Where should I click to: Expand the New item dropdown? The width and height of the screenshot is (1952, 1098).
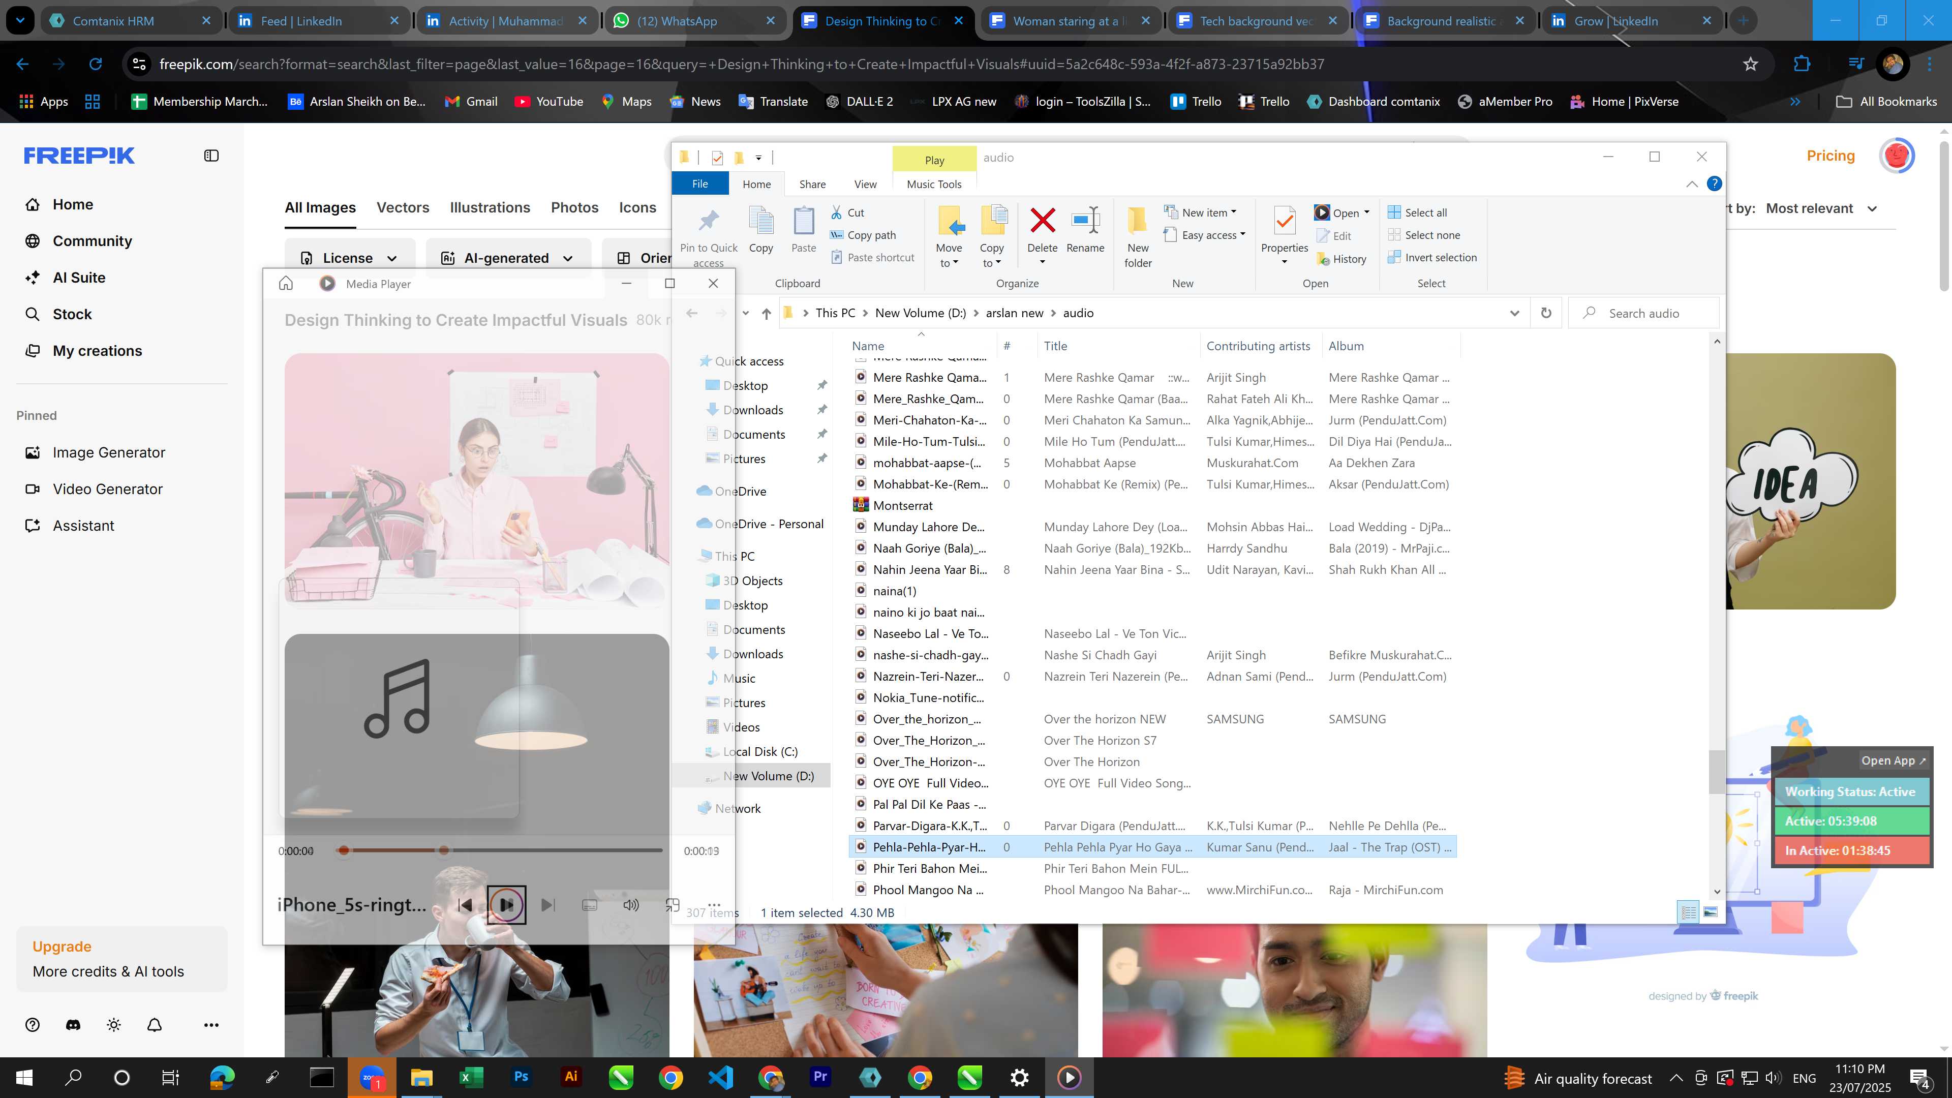(1234, 212)
